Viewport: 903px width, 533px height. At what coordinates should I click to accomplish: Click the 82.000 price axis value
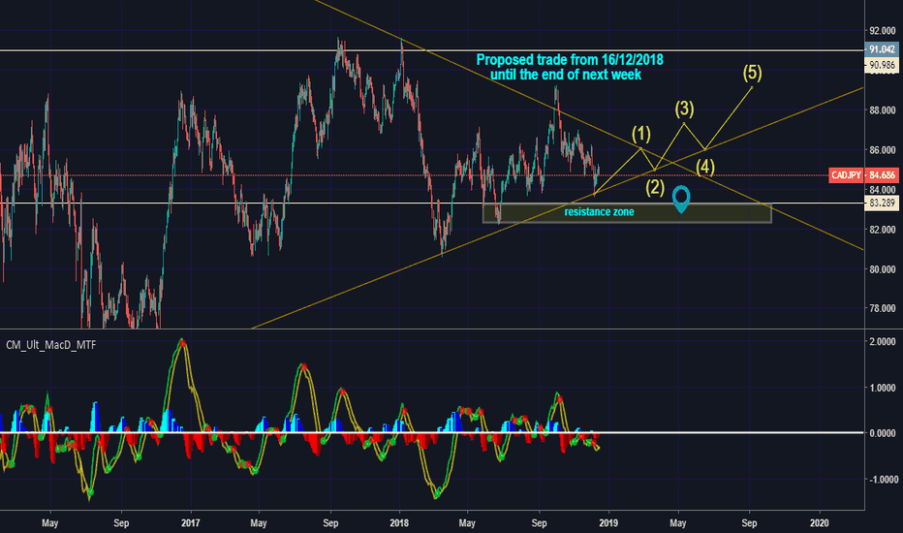(883, 230)
